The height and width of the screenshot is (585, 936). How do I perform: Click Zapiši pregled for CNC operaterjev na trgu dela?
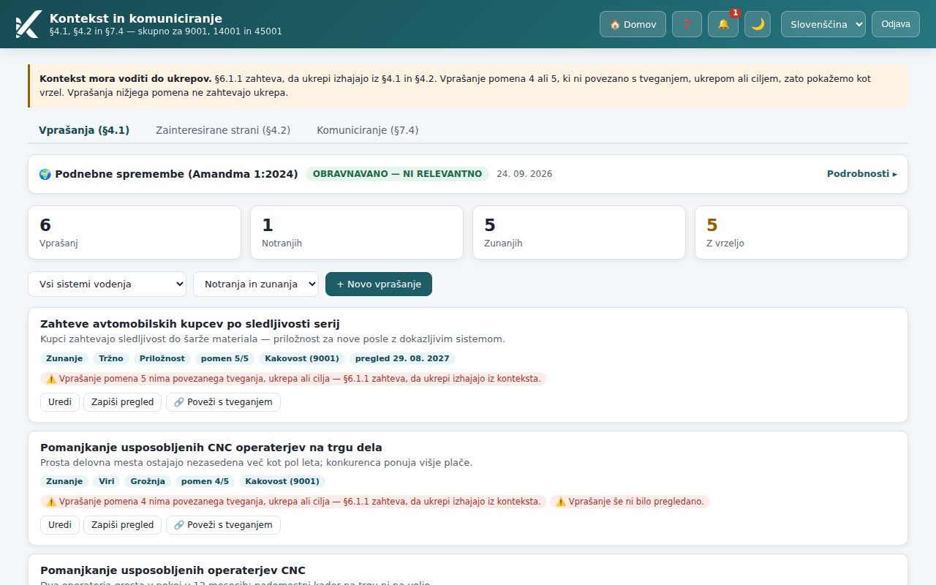(x=123, y=525)
